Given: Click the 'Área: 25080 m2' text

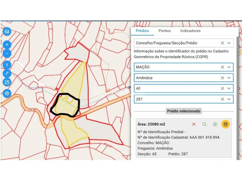Looking at the screenshot, I should (151, 124).
